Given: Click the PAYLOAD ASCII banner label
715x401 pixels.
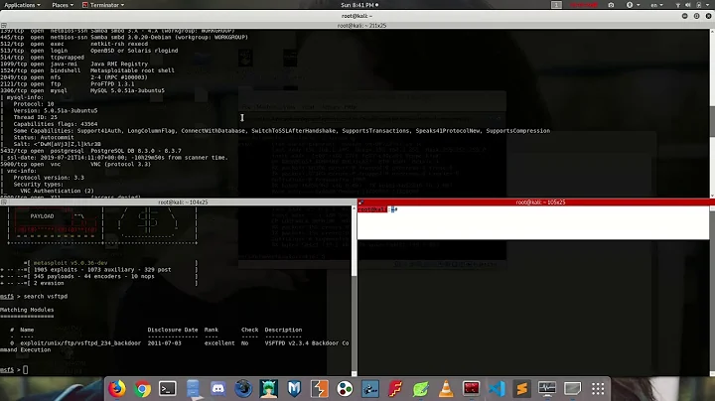Looking at the screenshot, I should tap(42, 216).
